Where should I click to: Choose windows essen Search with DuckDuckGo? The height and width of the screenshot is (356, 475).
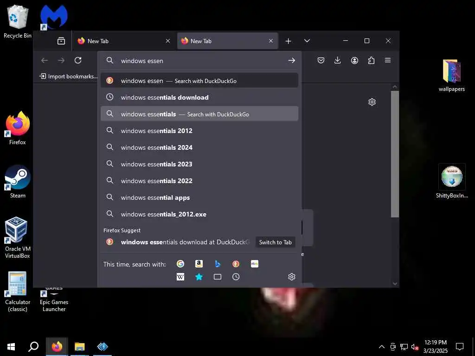[x=199, y=81]
